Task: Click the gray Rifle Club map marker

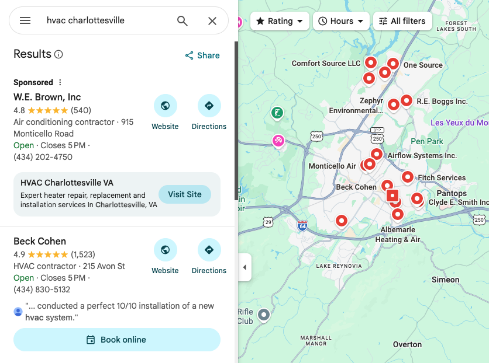Action: (x=264, y=315)
